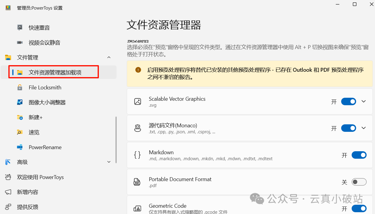Click the 提供反馈 icon
The height and width of the screenshot is (214, 375).
pos(8,207)
